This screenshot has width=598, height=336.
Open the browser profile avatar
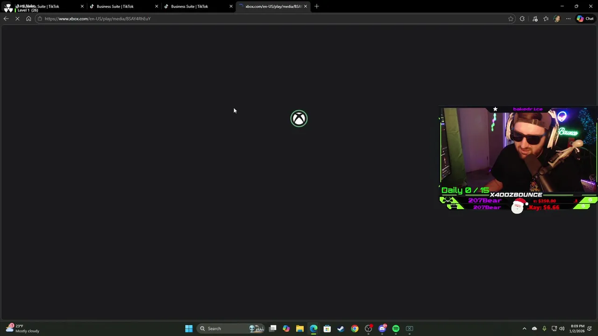tap(557, 19)
